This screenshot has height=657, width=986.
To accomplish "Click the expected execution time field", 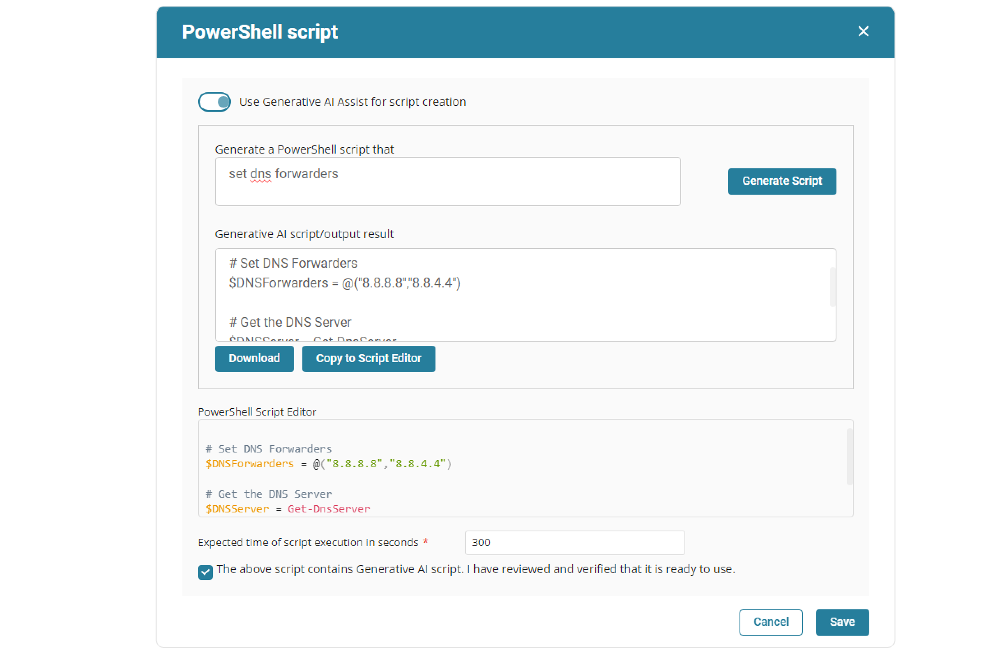I will pos(574,542).
